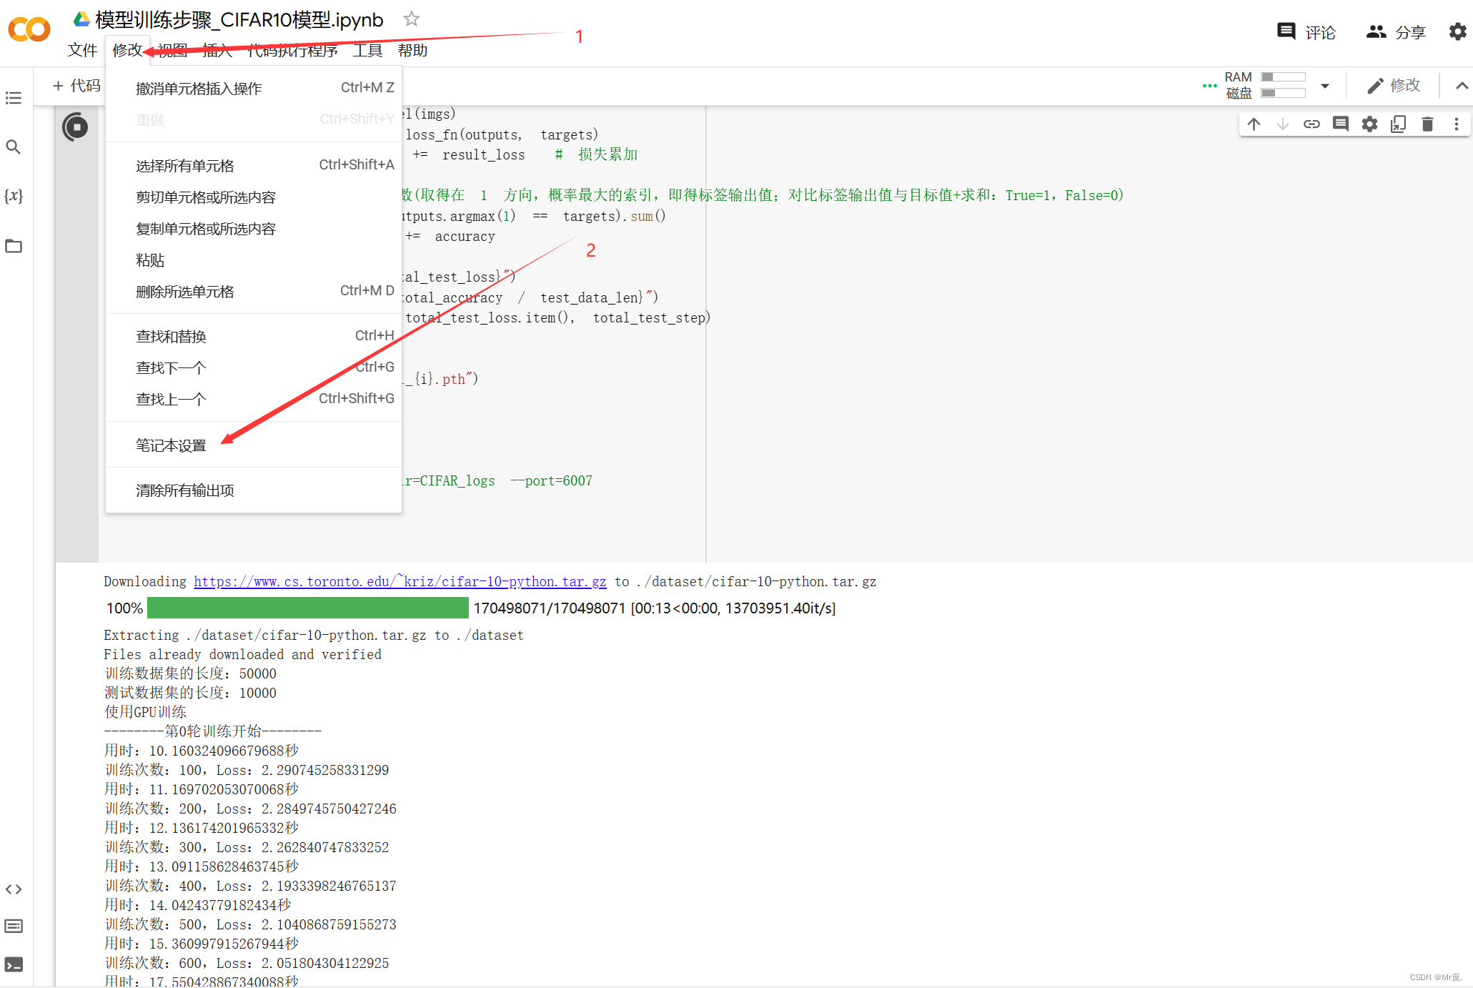The height and width of the screenshot is (988, 1473).
Task: Move cell up with arrow icon
Action: [x=1254, y=124]
